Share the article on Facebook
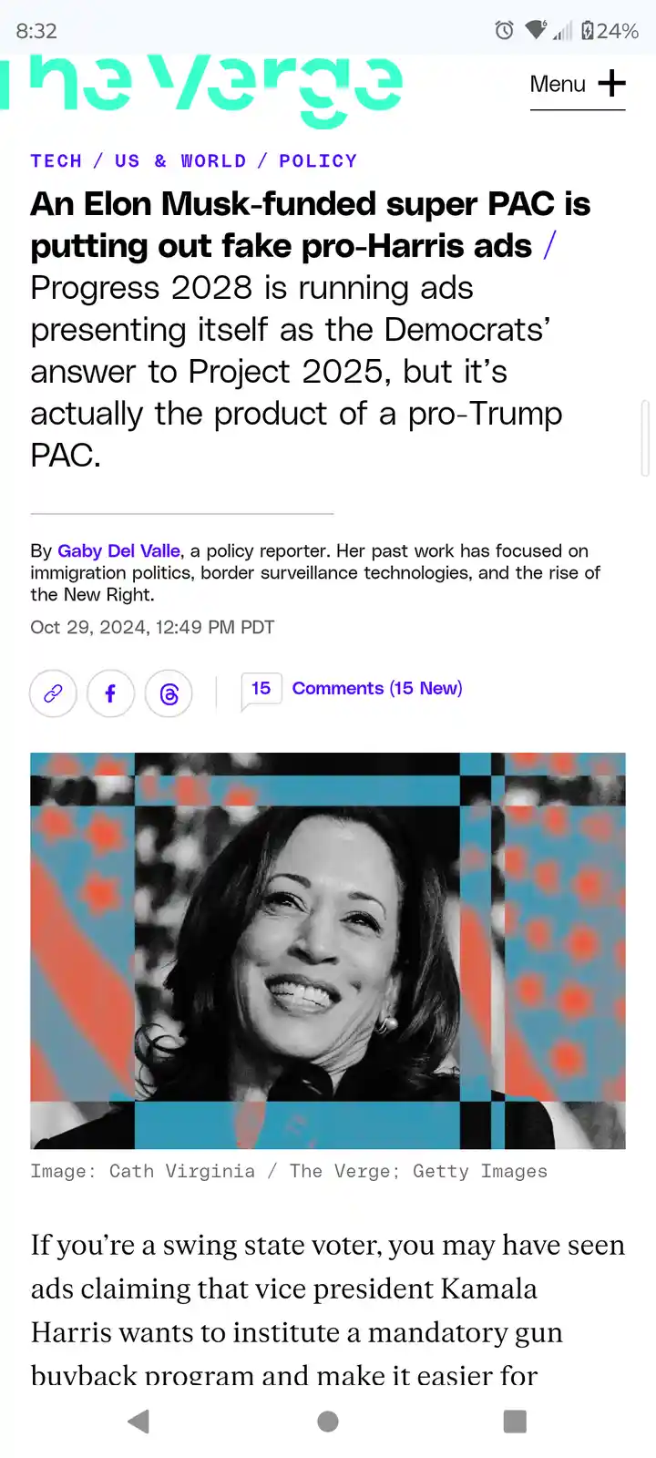The width and height of the screenshot is (656, 1458). click(111, 693)
